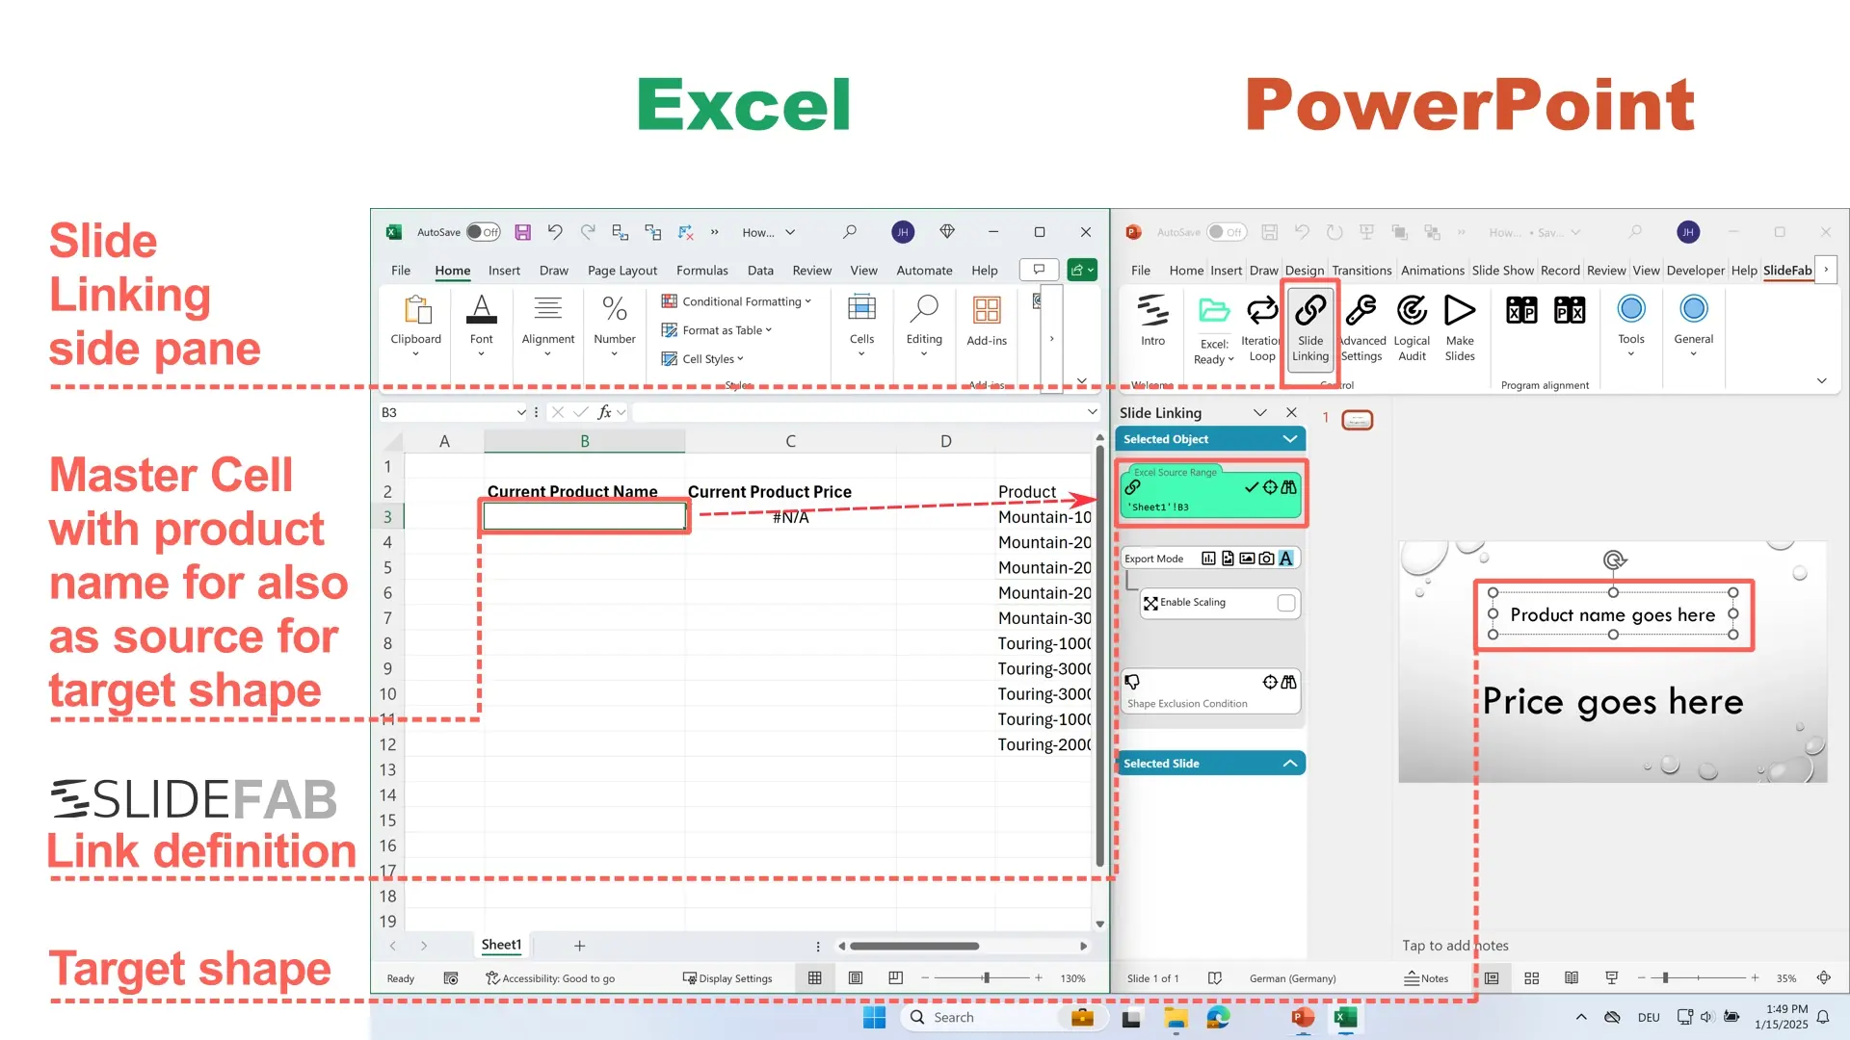Open Excel Automate tab
1850x1040 pixels.
[x=924, y=271]
